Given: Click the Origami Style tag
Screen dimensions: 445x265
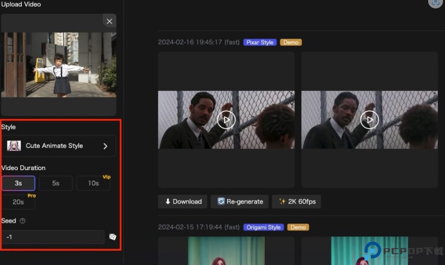Looking at the screenshot, I should click(x=263, y=227).
